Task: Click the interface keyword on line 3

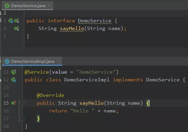Action: 61,21
